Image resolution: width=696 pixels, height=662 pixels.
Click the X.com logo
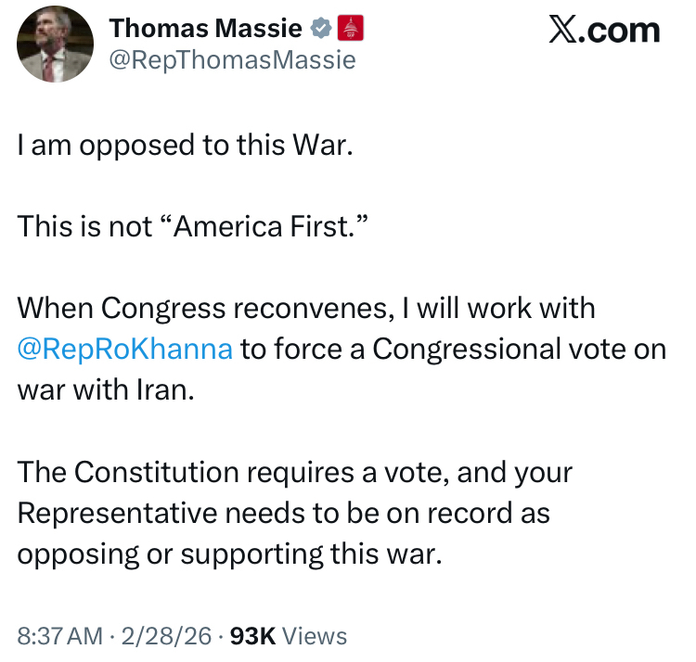(x=603, y=30)
